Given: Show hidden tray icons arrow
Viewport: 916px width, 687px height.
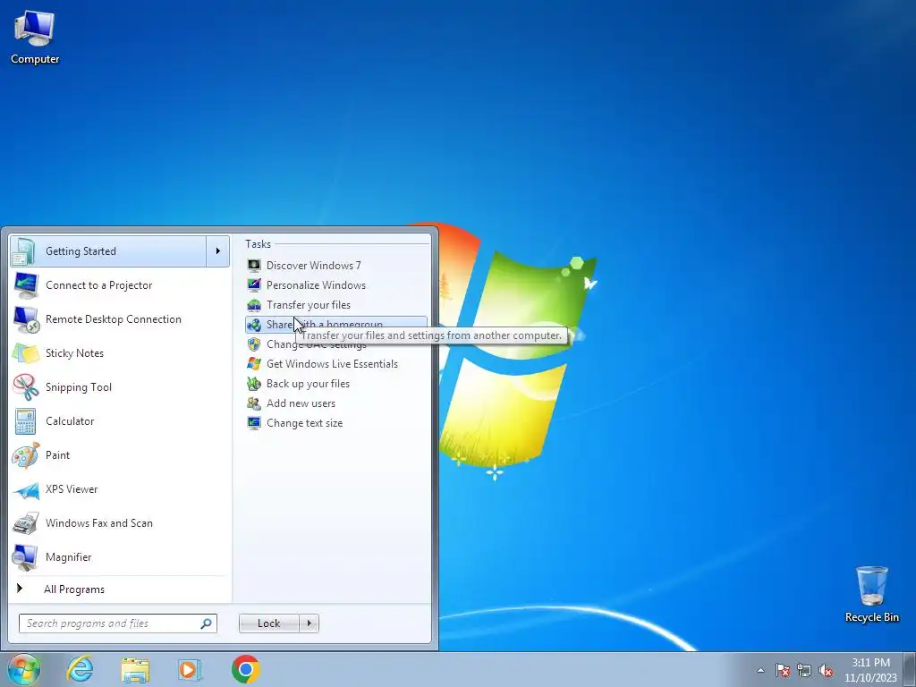Looking at the screenshot, I should click(x=760, y=670).
